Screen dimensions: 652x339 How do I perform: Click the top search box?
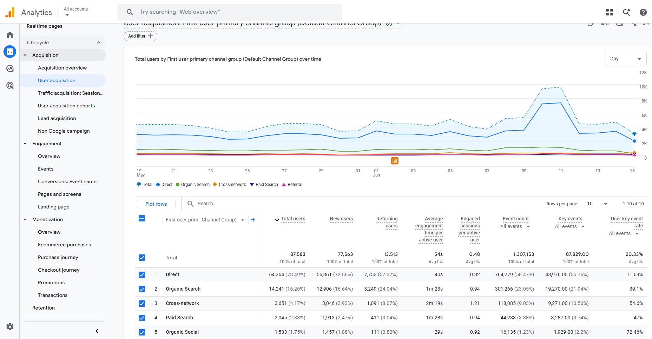[x=230, y=12]
